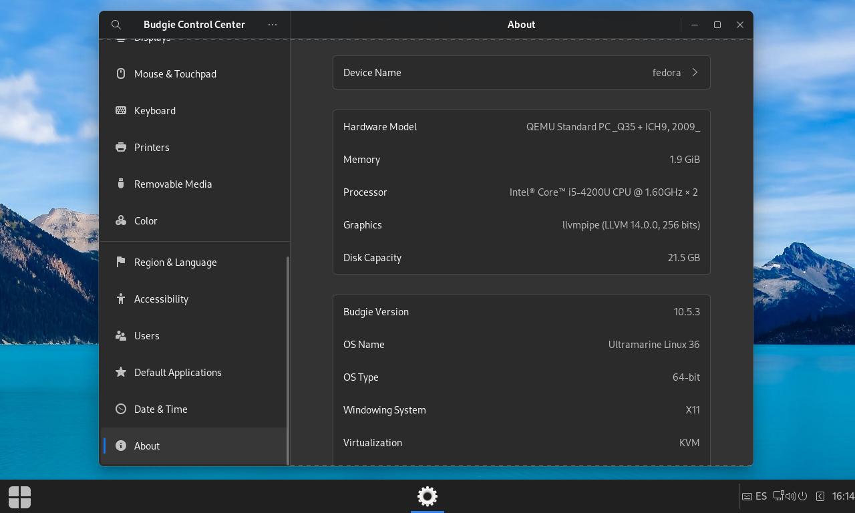Click the Mouse & Touchpad icon in the sidebar
Viewport: 855px width, 513px height.
(x=121, y=73)
